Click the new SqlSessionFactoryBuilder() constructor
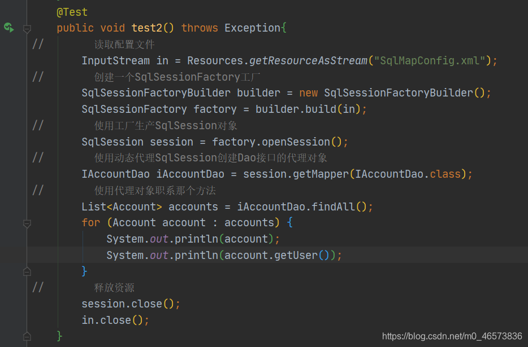 [x=392, y=93]
